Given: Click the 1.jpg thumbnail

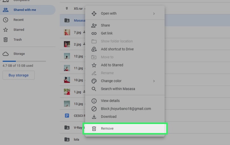Looking at the screenshot, I should (x=67, y=92).
